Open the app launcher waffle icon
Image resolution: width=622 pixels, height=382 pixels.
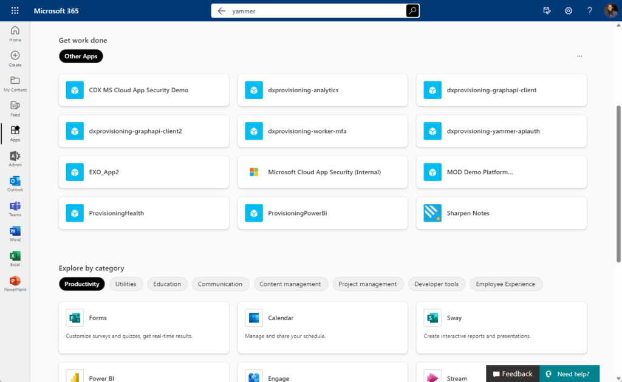click(x=15, y=11)
